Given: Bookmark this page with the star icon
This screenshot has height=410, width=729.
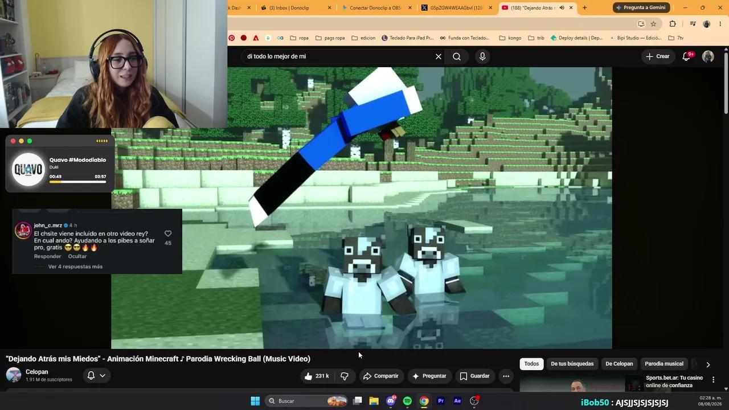Looking at the screenshot, I should tap(653, 24).
